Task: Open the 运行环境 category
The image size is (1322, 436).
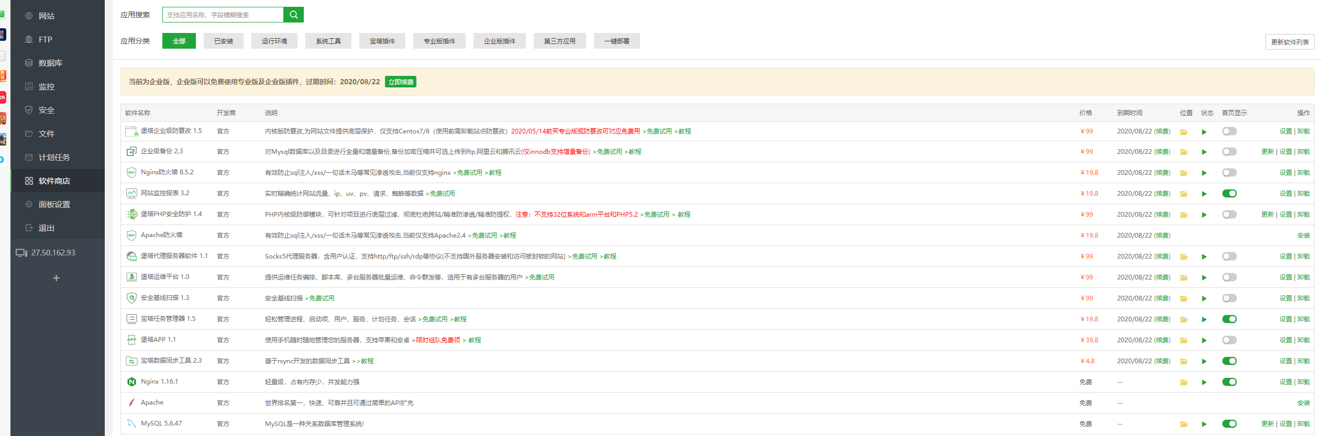Action: (x=274, y=41)
